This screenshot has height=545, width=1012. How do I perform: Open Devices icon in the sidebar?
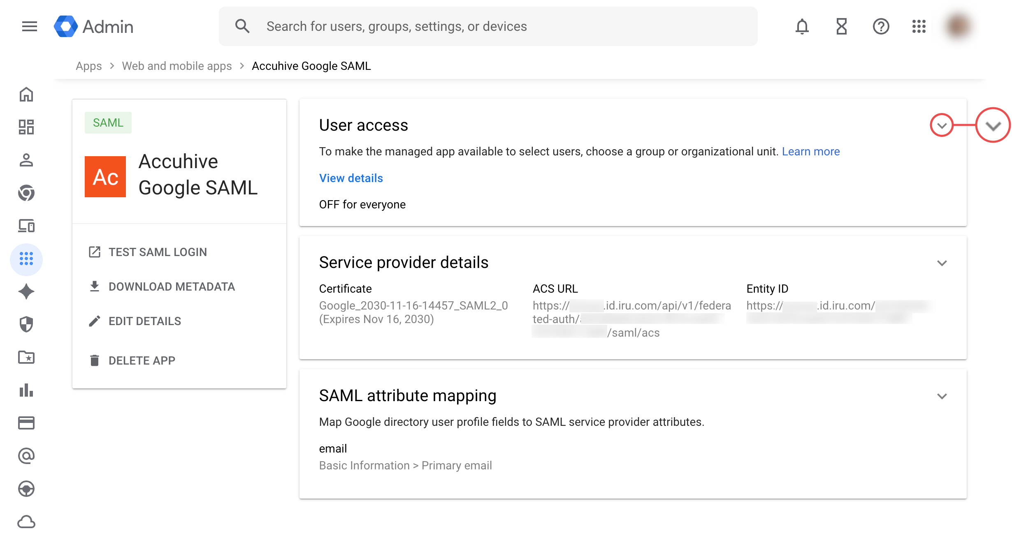point(26,226)
